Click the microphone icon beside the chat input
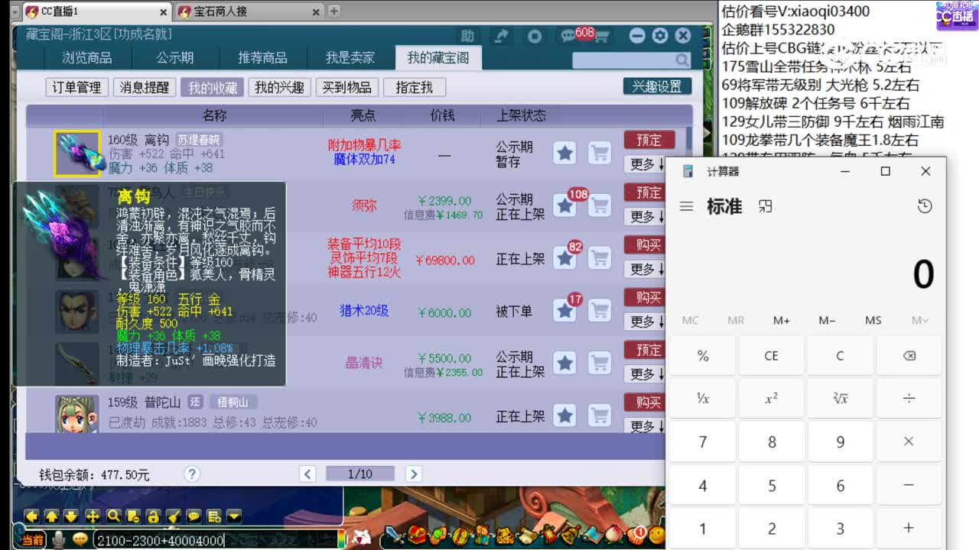Screen dimensions: 979x550 click(58, 539)
